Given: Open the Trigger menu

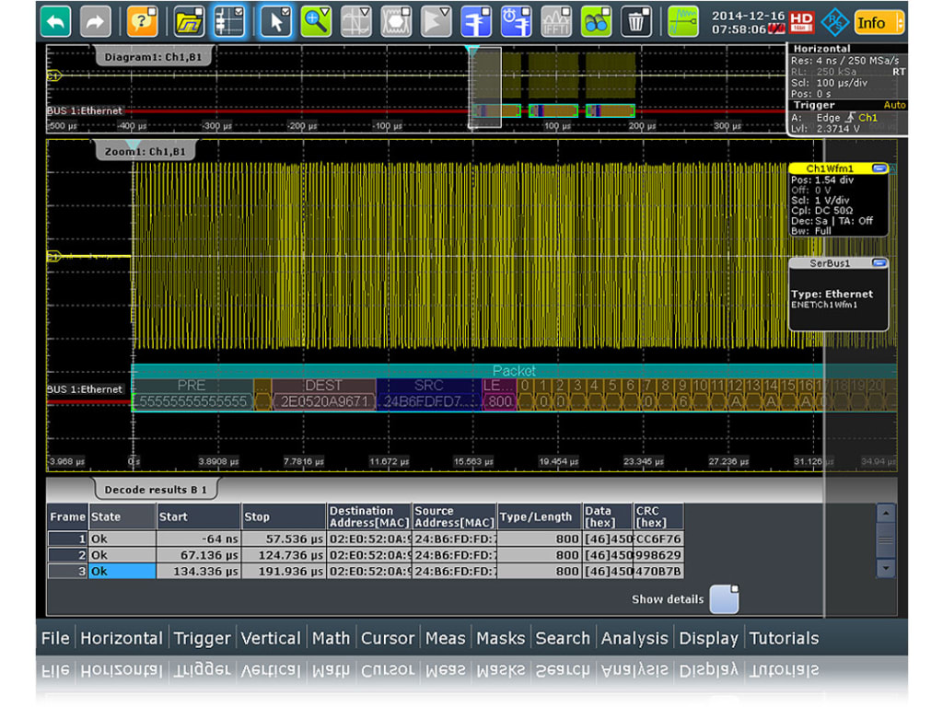Looking at the screenshot, I should (202, 638).
